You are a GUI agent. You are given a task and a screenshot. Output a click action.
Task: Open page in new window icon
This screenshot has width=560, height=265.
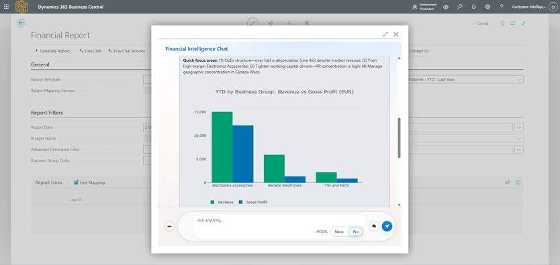click(x=513, y=23)
